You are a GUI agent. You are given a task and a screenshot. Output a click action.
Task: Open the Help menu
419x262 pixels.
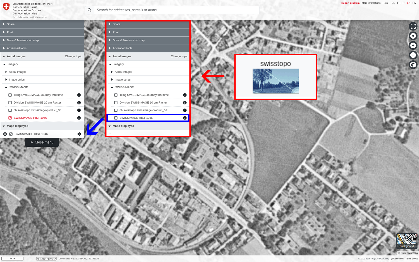pyautogui.click(x=385, y=3)
